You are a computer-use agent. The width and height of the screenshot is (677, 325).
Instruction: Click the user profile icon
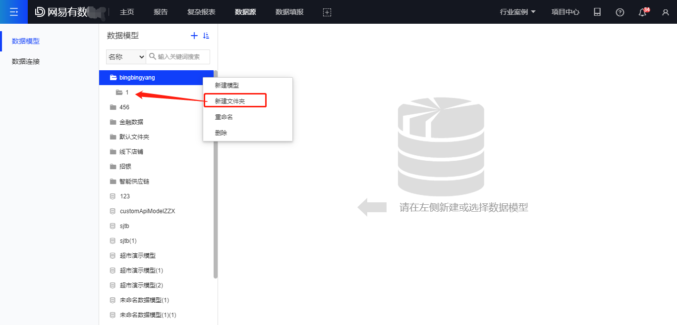(x=666, y=12)
